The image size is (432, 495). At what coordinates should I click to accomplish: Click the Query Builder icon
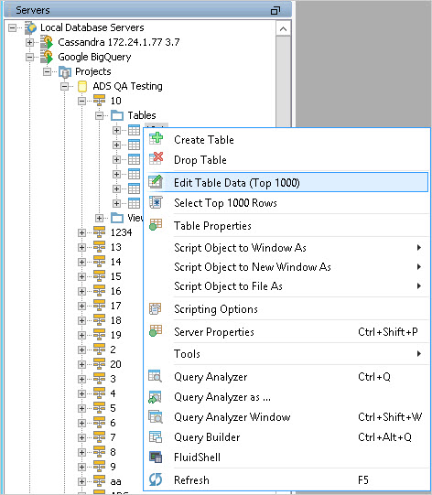point(156,437)
